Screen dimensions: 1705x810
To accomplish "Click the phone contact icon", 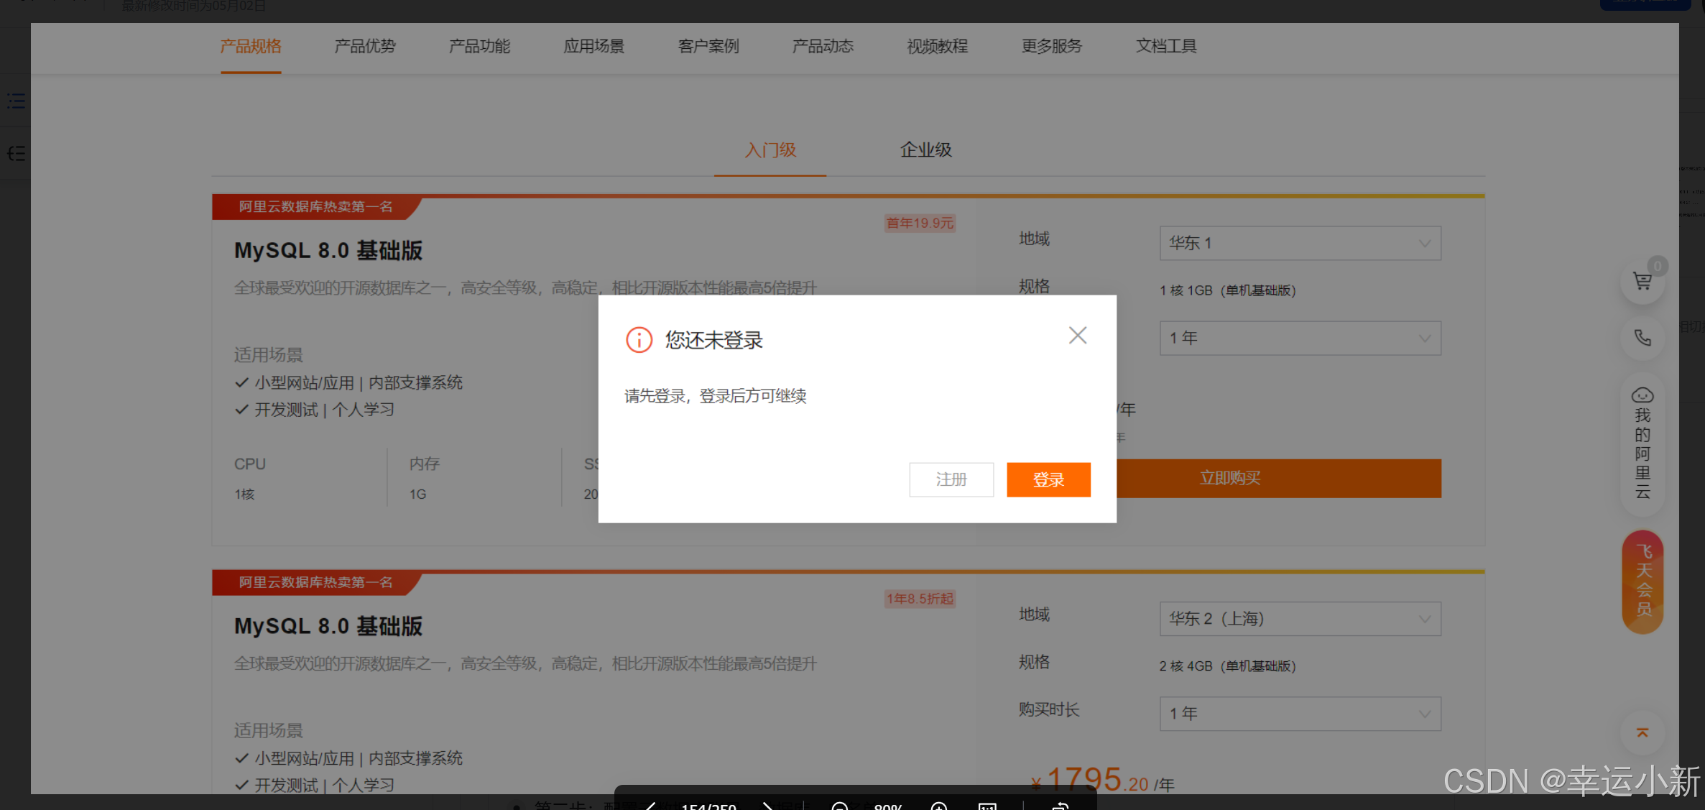I will tap(1642, 337).
